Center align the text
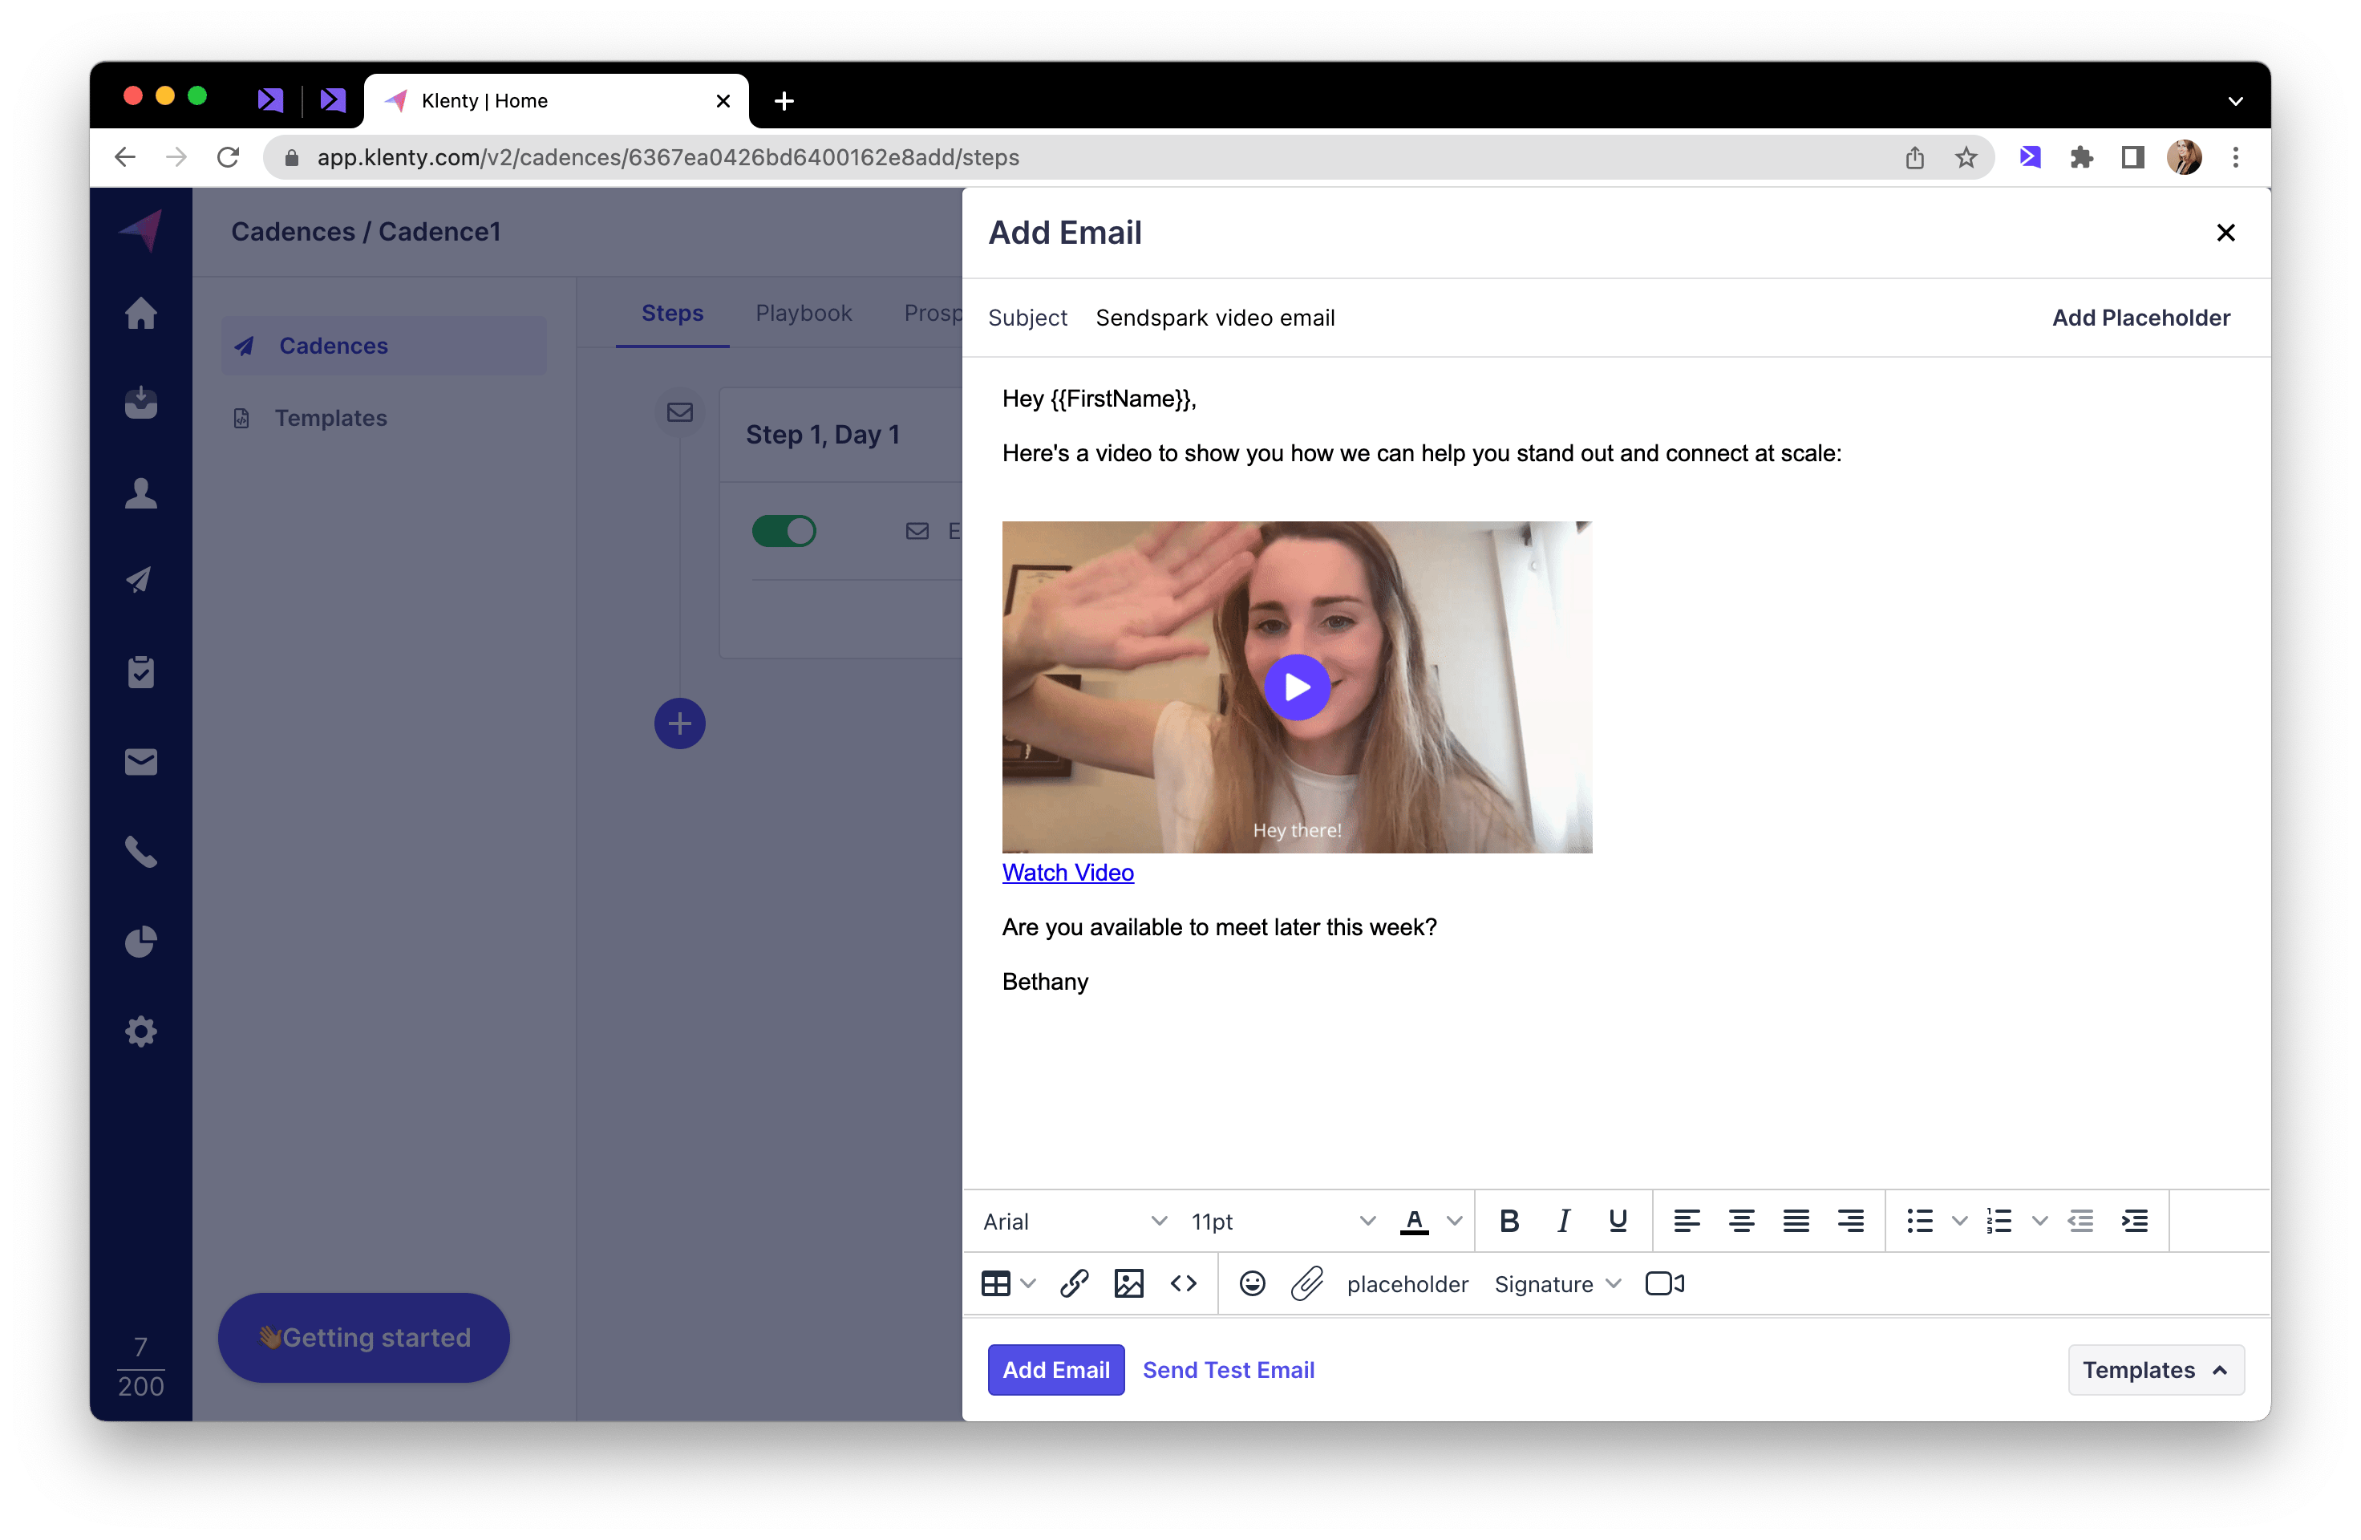The image size is (2361, 1540). click(x=1741, y=1222)
